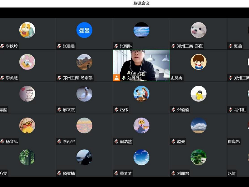
Task: Select the blue 曼曼 avatar circle
Action: click(84, 30)
